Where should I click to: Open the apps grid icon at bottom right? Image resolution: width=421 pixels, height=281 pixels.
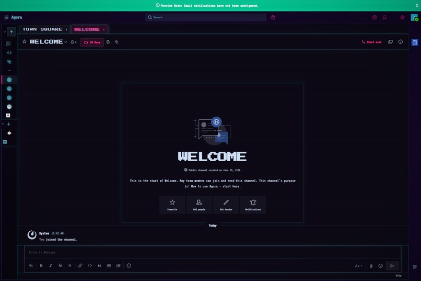pos(415,267)
